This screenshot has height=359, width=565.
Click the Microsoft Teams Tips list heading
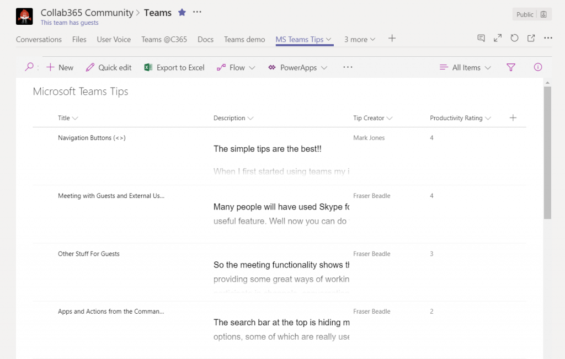point(81,92)
